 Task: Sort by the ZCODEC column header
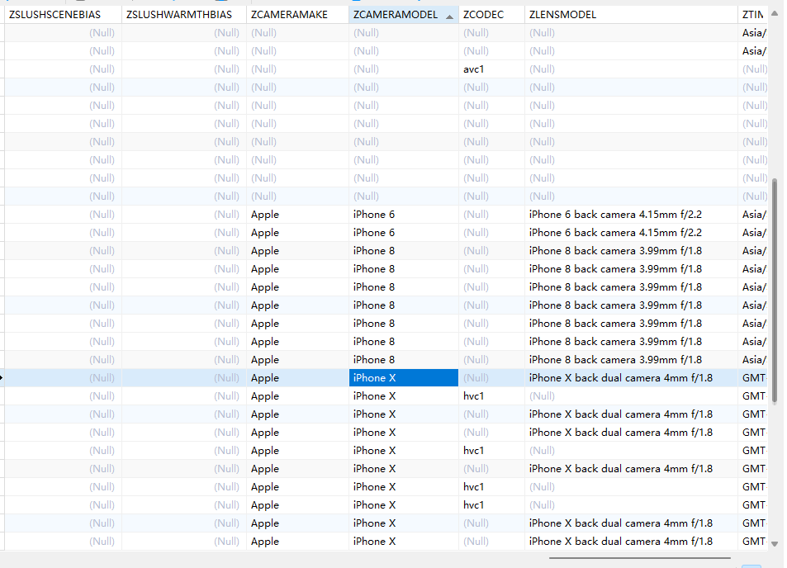[x=492, y=15]
